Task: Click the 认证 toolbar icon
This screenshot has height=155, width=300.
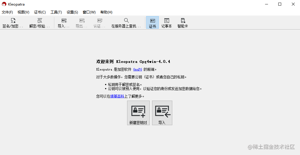Action: (x=100, y=23)
